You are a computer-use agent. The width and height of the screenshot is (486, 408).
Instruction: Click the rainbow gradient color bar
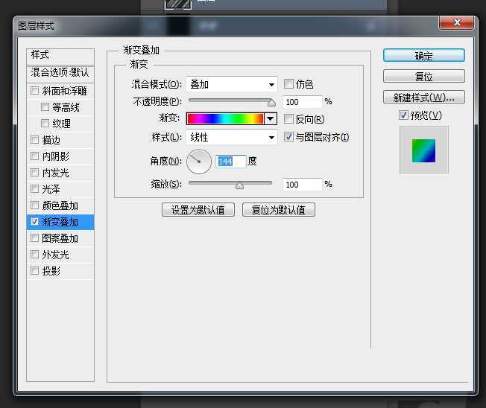coord(225,119)
